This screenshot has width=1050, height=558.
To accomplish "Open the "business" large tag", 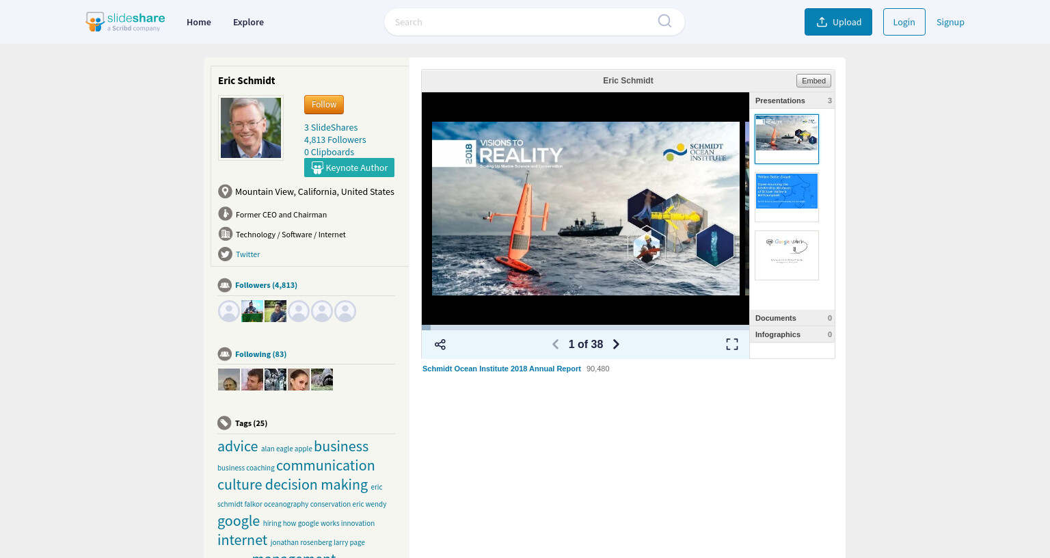I will [x=341, y=447].
